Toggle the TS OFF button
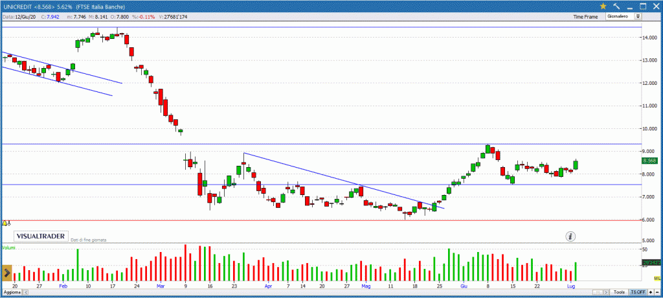Viewport: 663px width, 298px height. [x=638, y=293]
